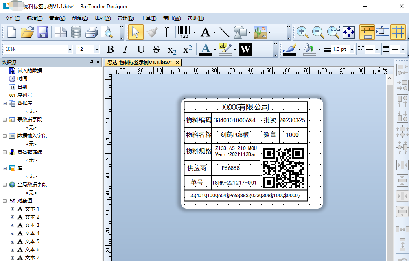Image resolution: width=409 pixels, height=261 pixels.
Task: Toggle Italic text formatting
Action: (125, 50)
